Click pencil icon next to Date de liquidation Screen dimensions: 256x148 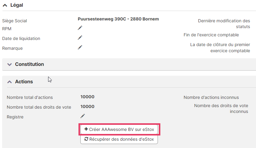tap(80, 38)
